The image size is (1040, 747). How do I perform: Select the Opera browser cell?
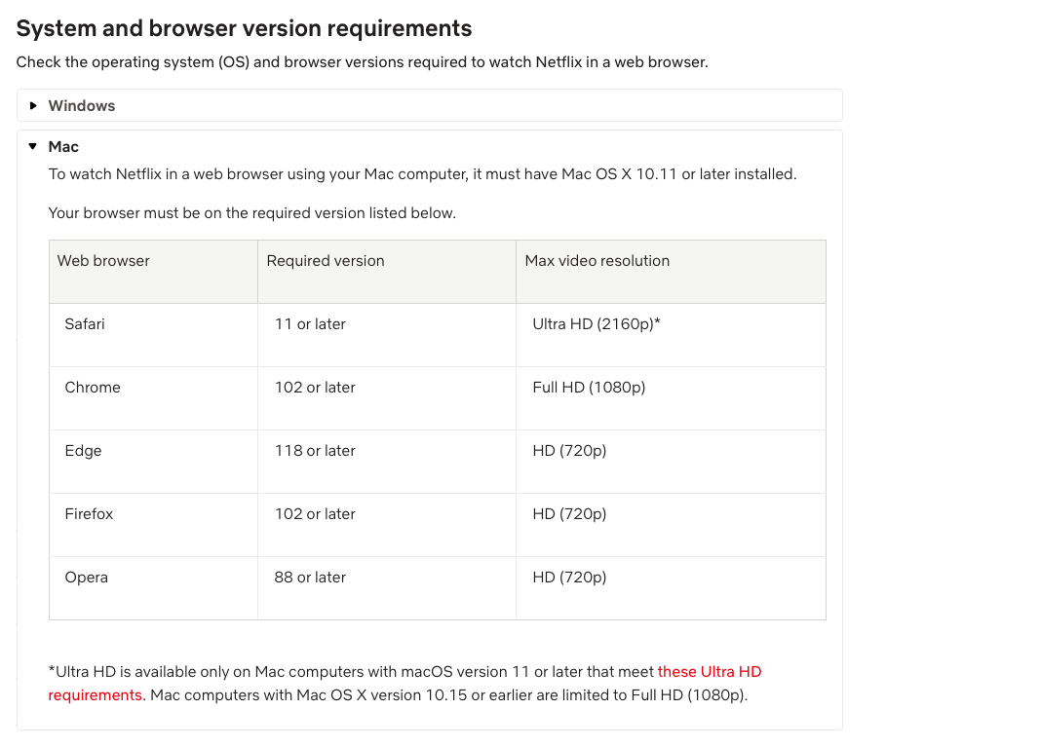coord(86,578)
